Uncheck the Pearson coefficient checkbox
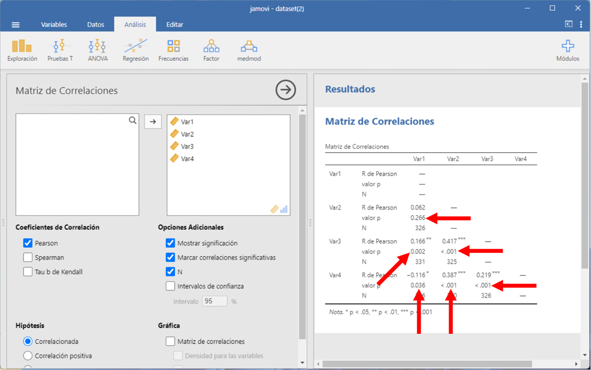The width and height of the screenshot is (591, 370). 28,243
